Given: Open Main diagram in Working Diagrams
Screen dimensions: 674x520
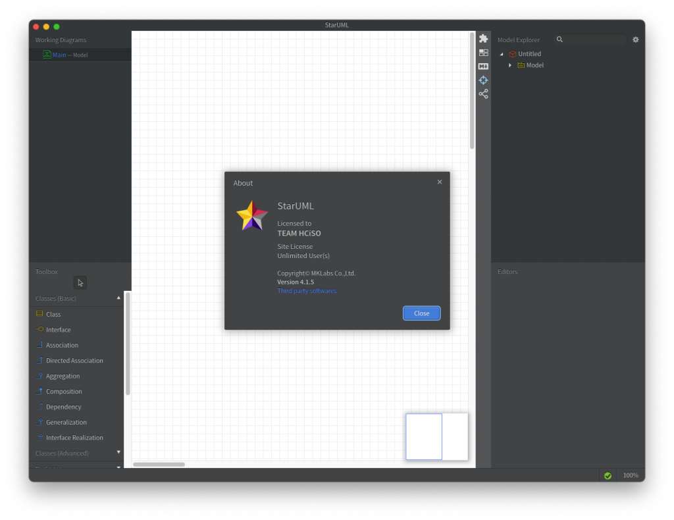Looking at the screenshot, I should point(80,55).
